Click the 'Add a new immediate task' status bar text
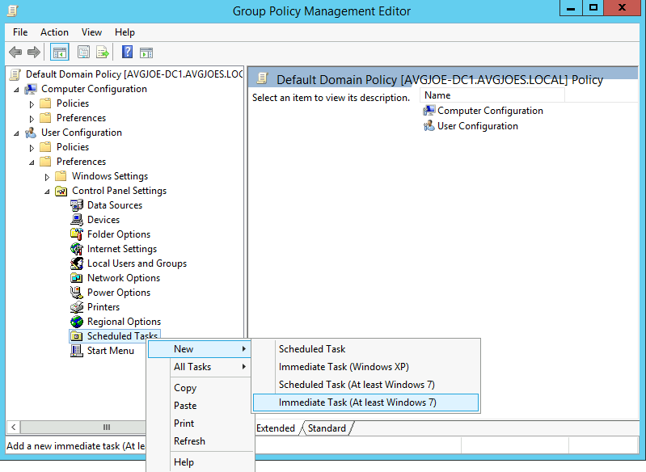The height and width of the screenshot is (472, 646). pos(76,446)
